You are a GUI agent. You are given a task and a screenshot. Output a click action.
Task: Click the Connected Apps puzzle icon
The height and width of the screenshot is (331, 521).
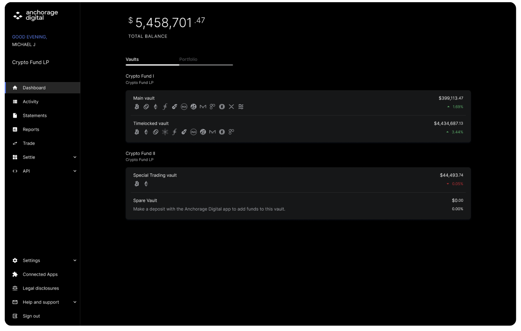click(15, 275)
